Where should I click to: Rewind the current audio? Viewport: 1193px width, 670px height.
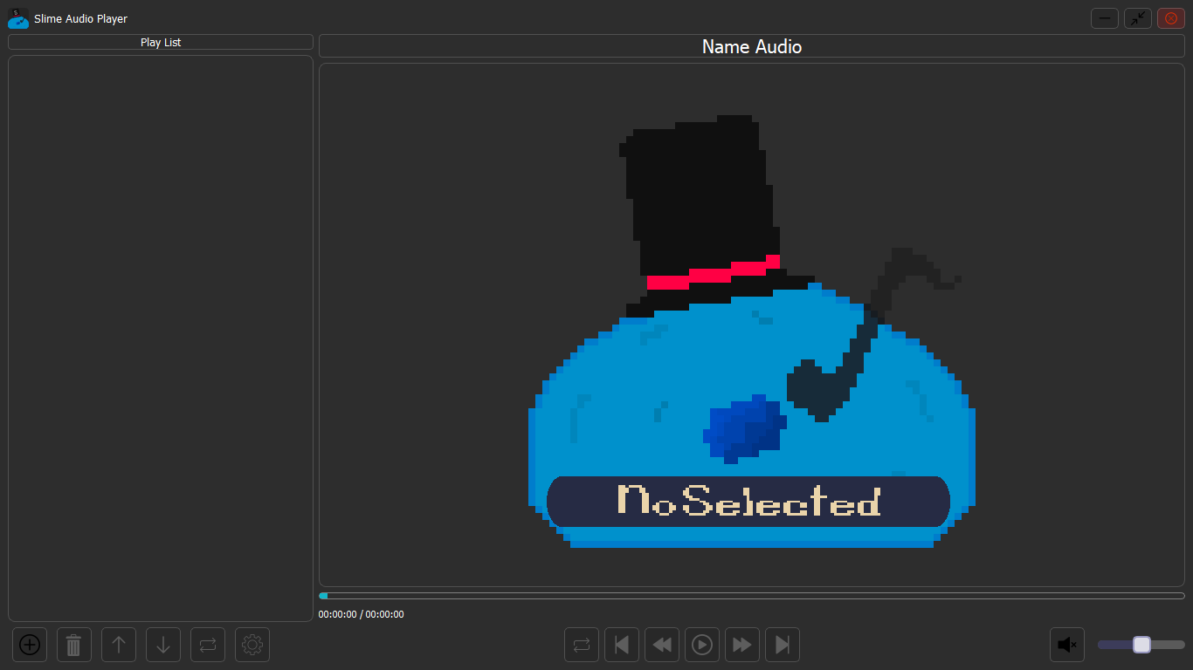point(661,645)
